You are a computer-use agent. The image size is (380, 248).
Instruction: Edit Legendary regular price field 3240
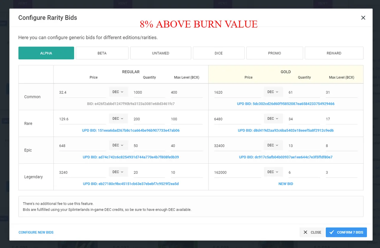click(x=83, y=173)
